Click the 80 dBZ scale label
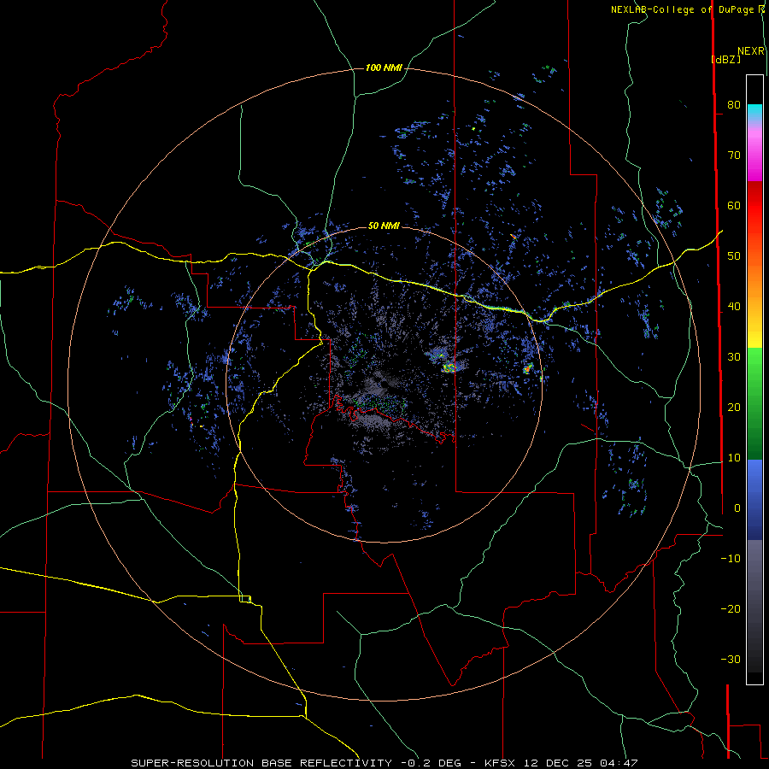 (x=734, y=104)
